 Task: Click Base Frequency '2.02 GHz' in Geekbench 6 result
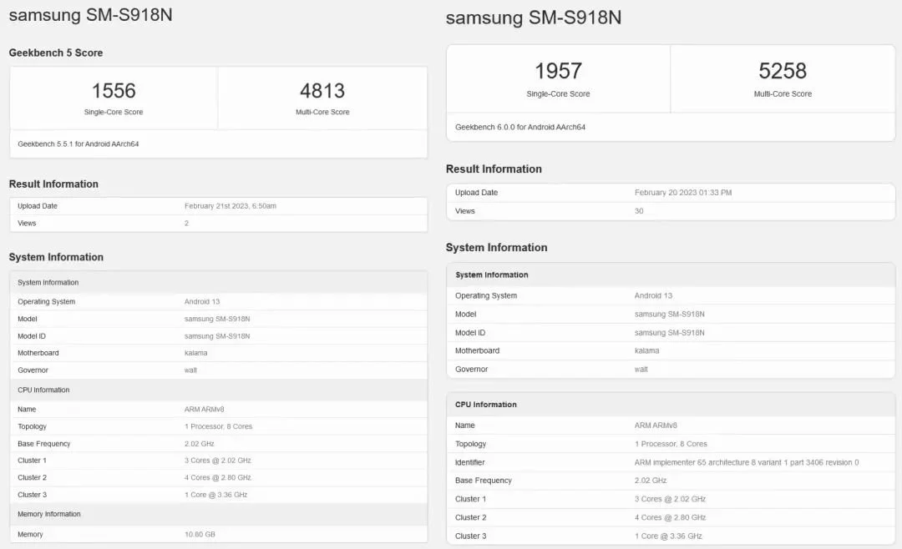coord(651,481)
